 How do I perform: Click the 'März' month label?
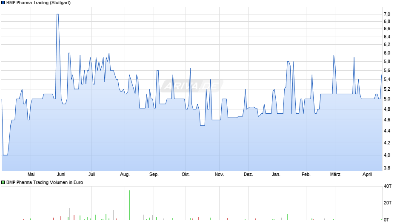(x=335, y=174)
